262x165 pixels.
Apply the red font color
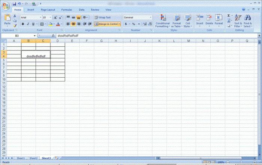(58, 24)
